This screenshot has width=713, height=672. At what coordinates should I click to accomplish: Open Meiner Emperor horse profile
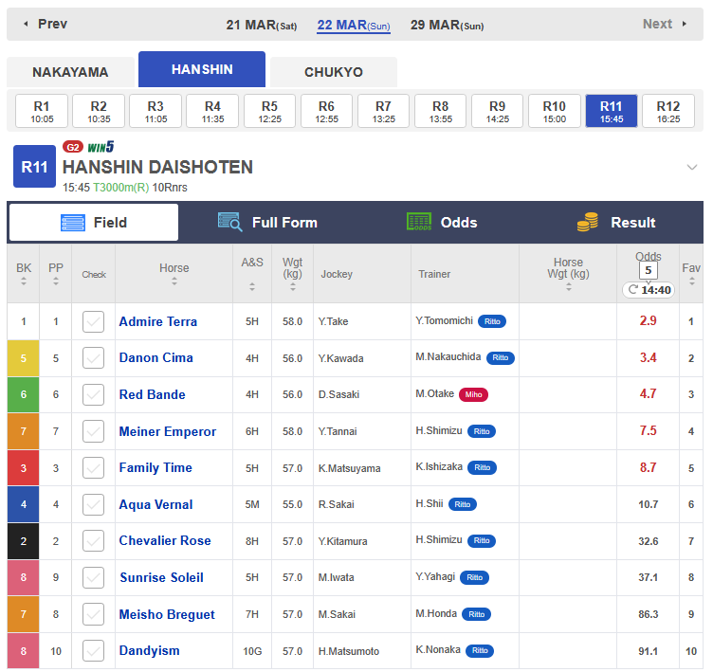167,431
